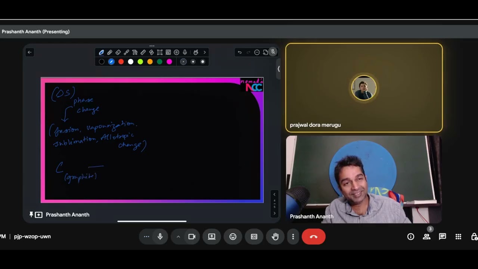Select the laser pointer tool
Image resolution: width=478 pixels, height=269 pixels.
pos(126,52)
